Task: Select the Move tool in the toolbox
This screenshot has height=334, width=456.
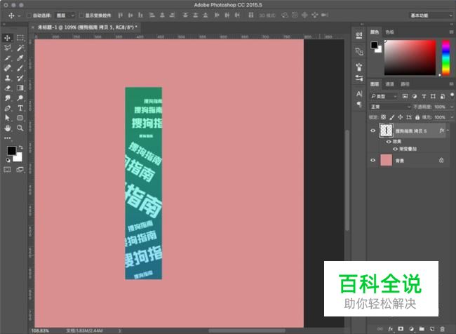Action: 7,38
